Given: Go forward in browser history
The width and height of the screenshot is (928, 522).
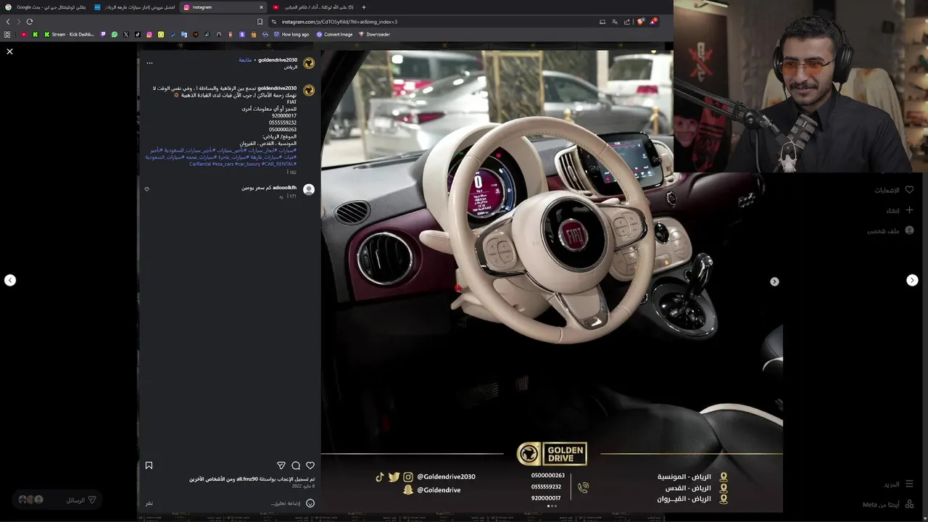Looking at the screenshot, I should (x=19, y=22).
